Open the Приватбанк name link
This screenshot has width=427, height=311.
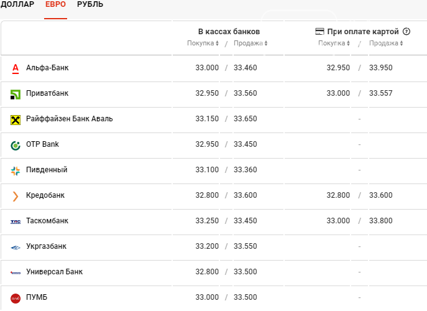click(47, 93)
